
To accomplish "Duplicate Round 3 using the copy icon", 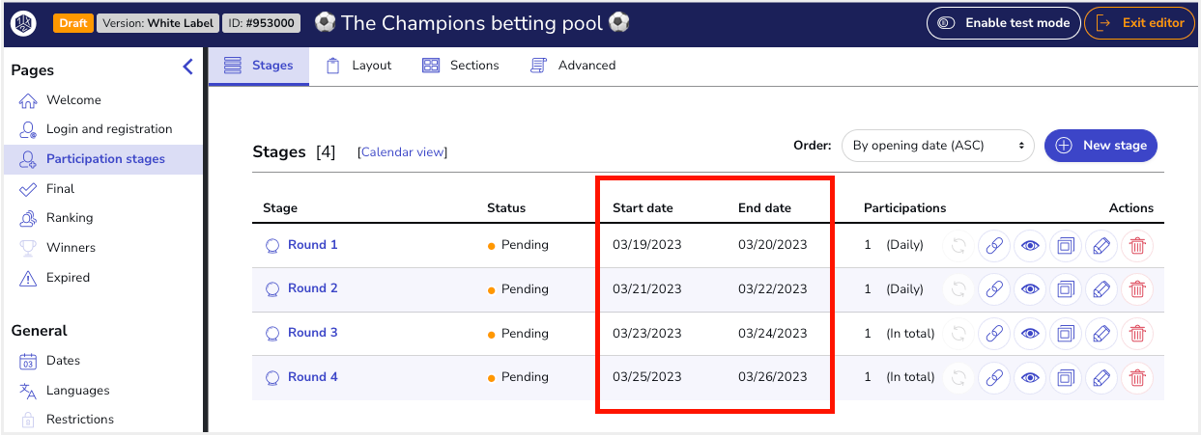I will 1066,334.
